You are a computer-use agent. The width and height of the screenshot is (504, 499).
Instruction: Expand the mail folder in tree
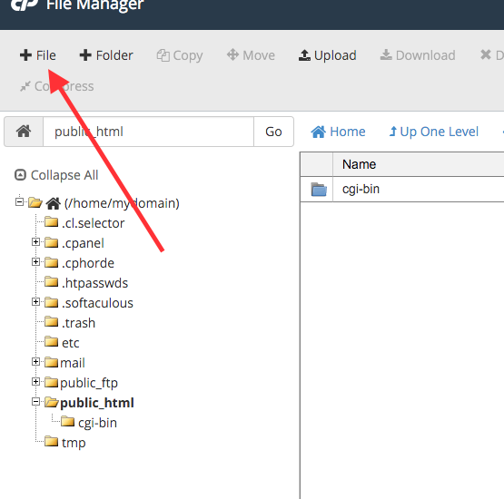point(35,362)
